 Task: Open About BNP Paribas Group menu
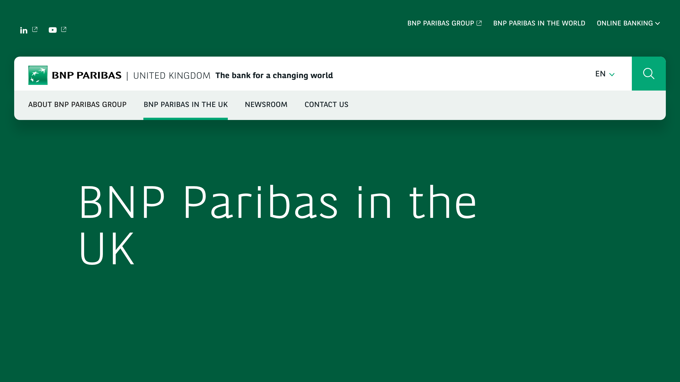point(77,104)
